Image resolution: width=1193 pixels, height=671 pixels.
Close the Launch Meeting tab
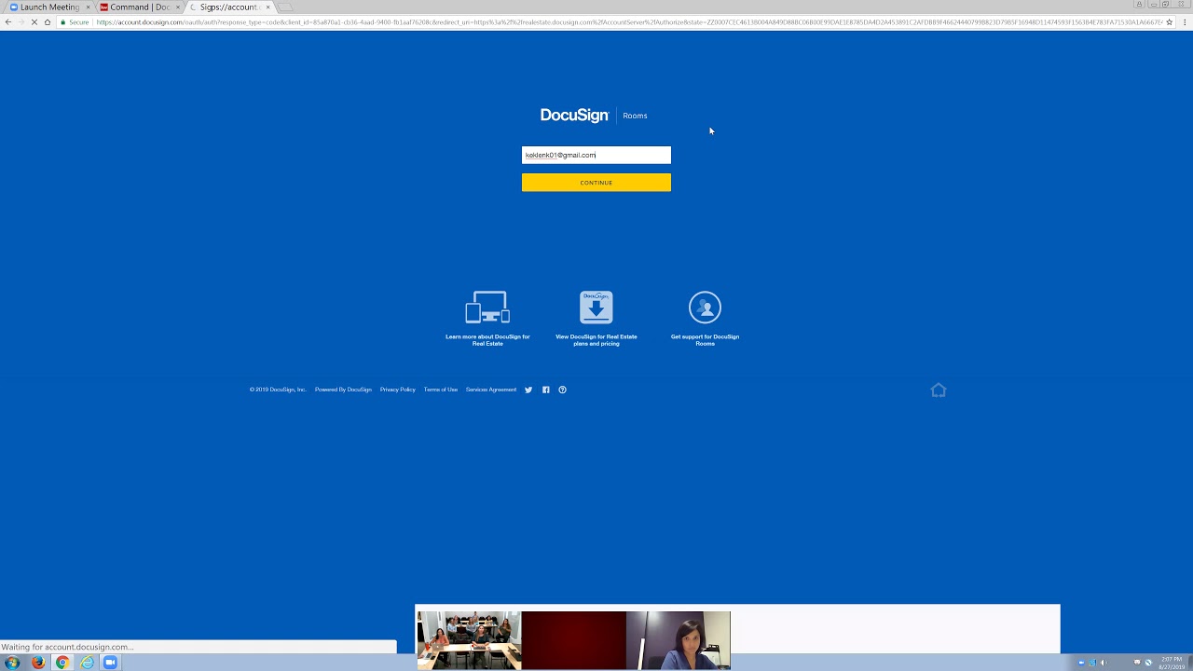pyautogui.click(x=88, y=7)
